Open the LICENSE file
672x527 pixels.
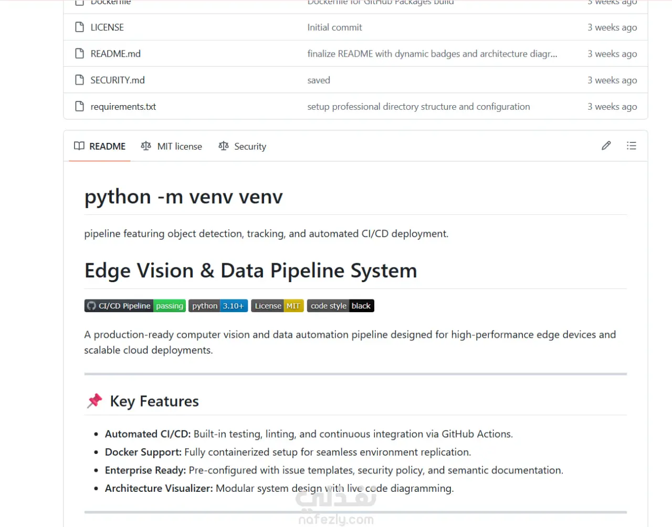107,27
